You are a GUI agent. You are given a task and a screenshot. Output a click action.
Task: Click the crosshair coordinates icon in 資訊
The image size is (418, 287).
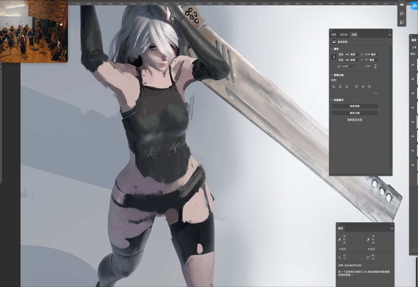click(339, 258)
